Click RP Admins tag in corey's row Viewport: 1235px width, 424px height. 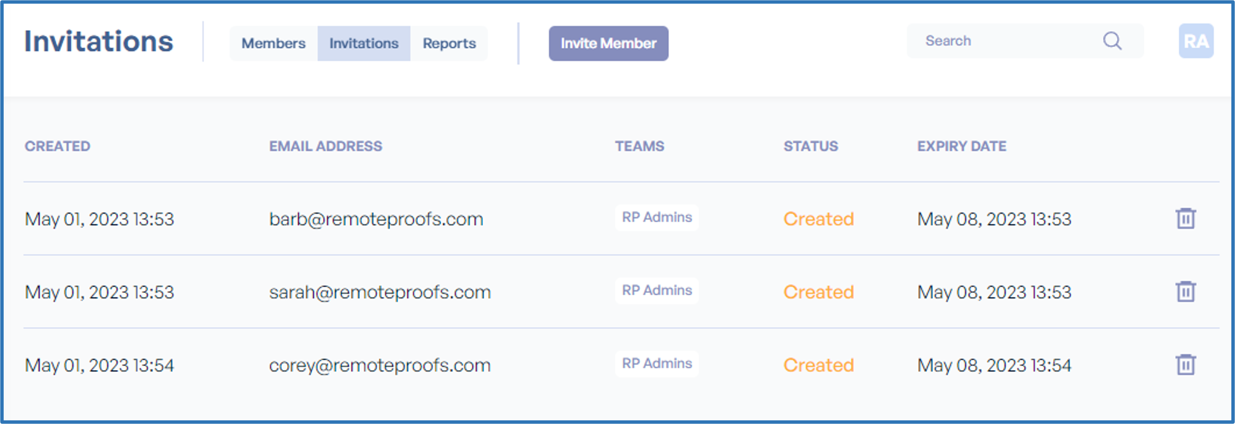(657, 364)
